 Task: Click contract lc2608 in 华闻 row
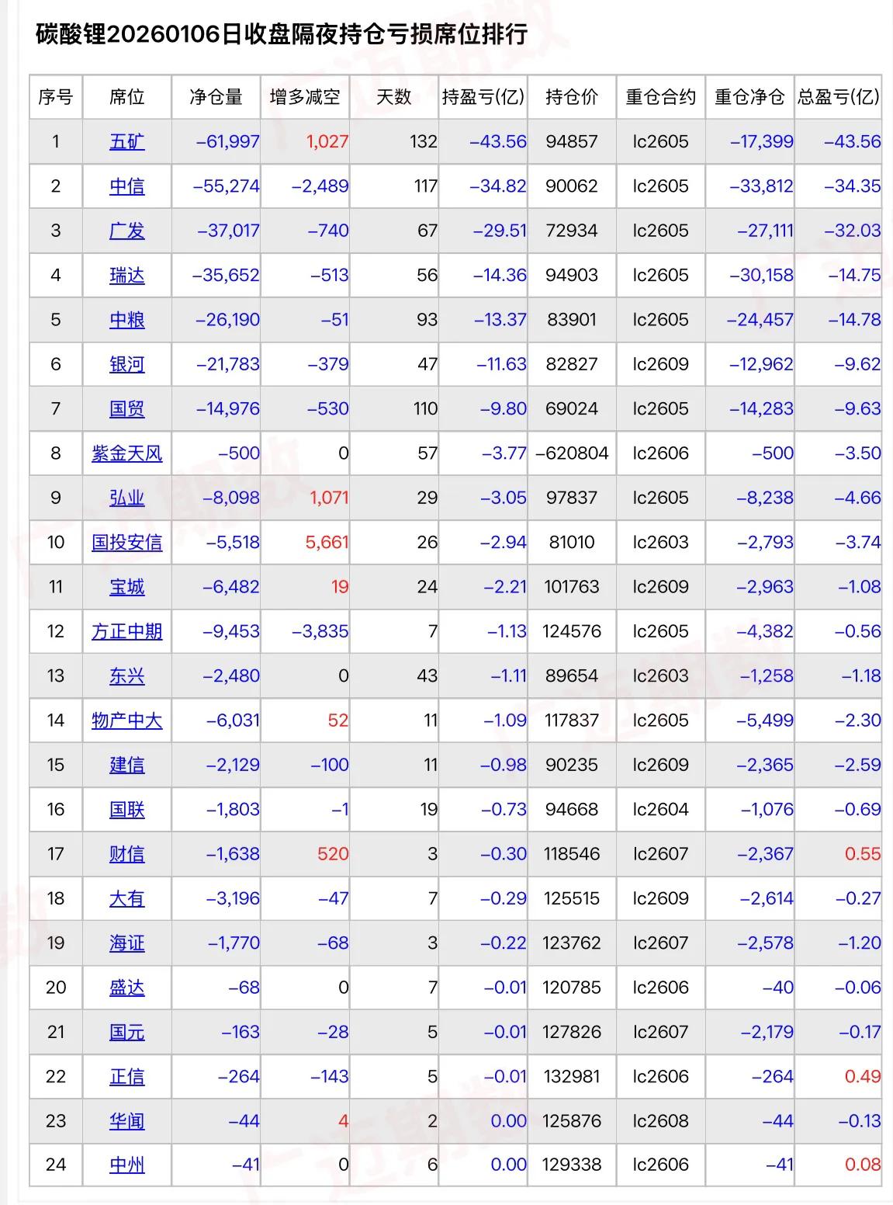pyautogui.click(x=661, y=1121)
